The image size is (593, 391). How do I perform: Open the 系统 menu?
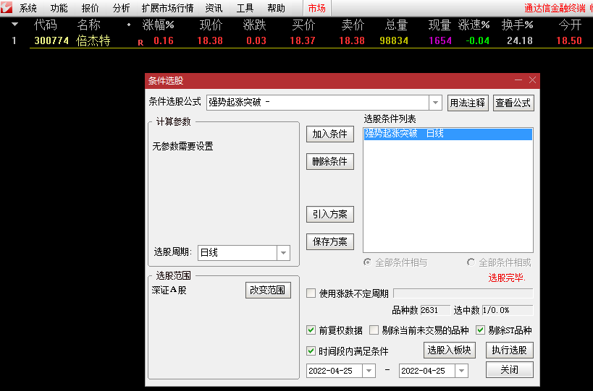pos(28,8)
